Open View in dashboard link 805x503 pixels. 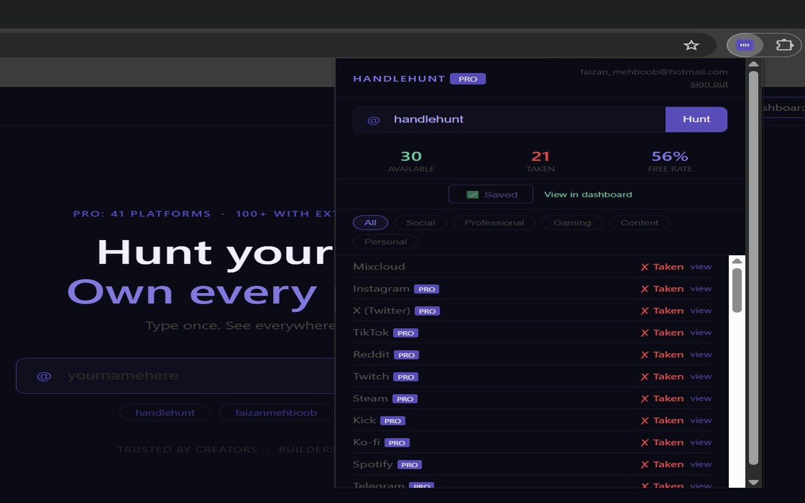(588, 194)
